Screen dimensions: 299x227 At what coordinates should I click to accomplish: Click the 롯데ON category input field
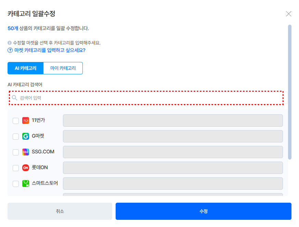click(x=173, y=168)
